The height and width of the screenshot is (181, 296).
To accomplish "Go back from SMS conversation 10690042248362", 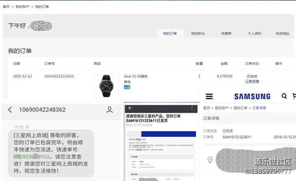I will coord(10,110).
